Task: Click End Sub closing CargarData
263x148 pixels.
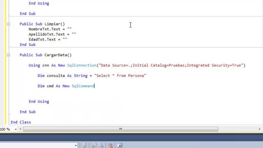Action: 28,112
